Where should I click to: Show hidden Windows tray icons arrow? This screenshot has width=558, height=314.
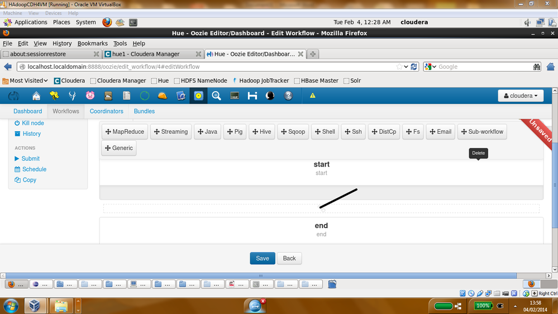(x=515, y=306)
